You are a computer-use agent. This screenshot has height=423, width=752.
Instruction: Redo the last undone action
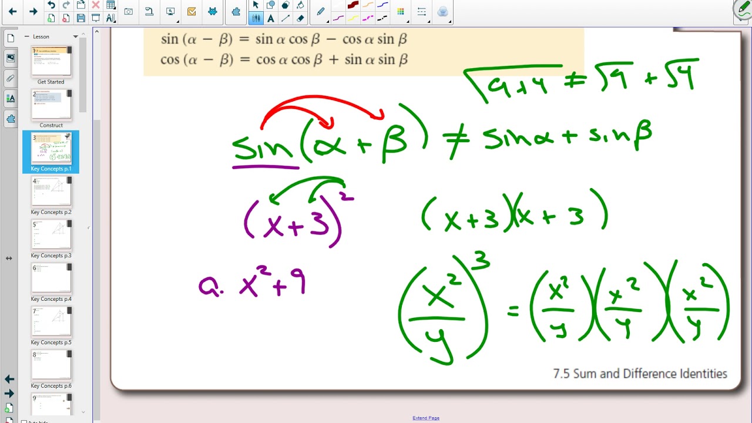coord(66,6)
